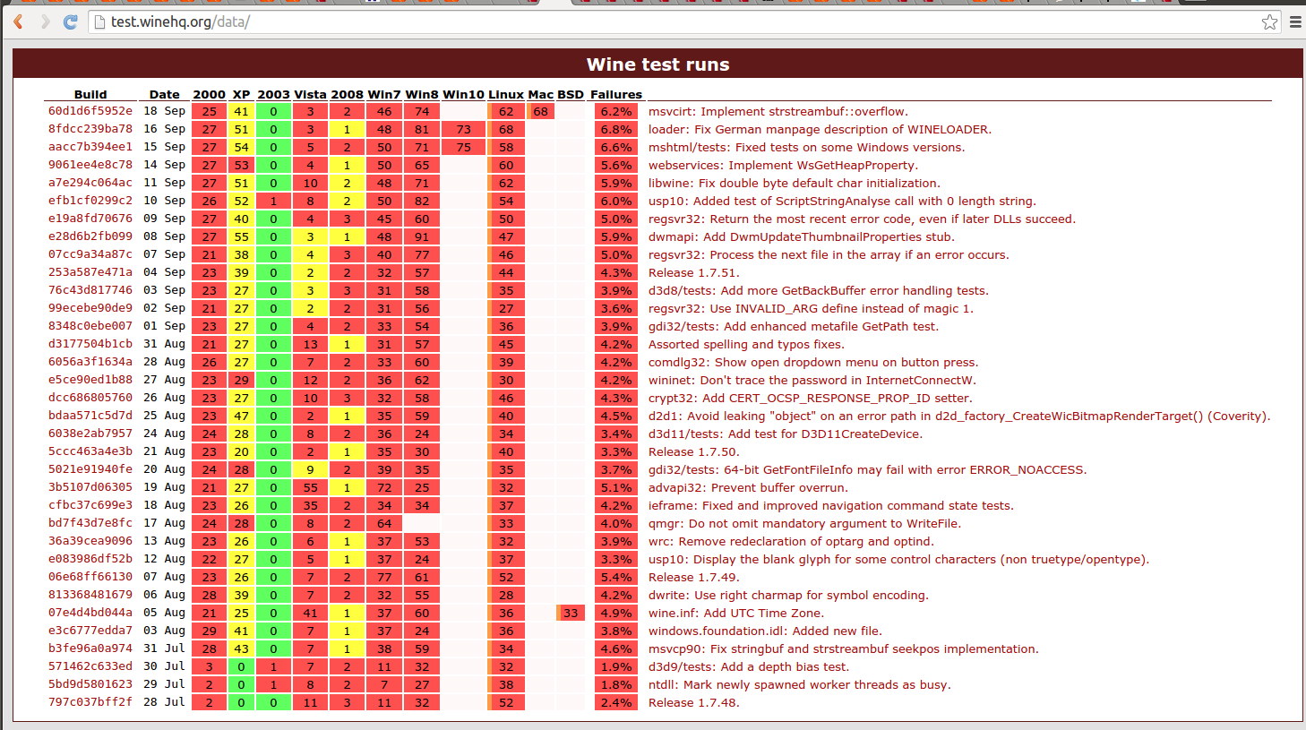1306x730 pixels.
Task: Open 'd3d9/tests: Add a depth bias test.' commit
Action: click(x=749, y=667)
